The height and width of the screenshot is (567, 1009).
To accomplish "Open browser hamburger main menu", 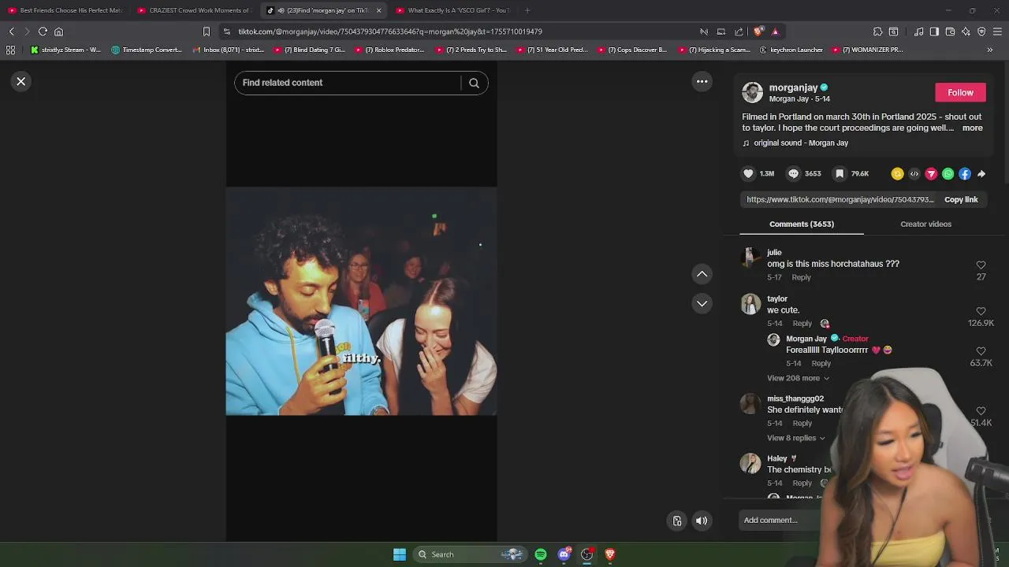I will 997,31.
